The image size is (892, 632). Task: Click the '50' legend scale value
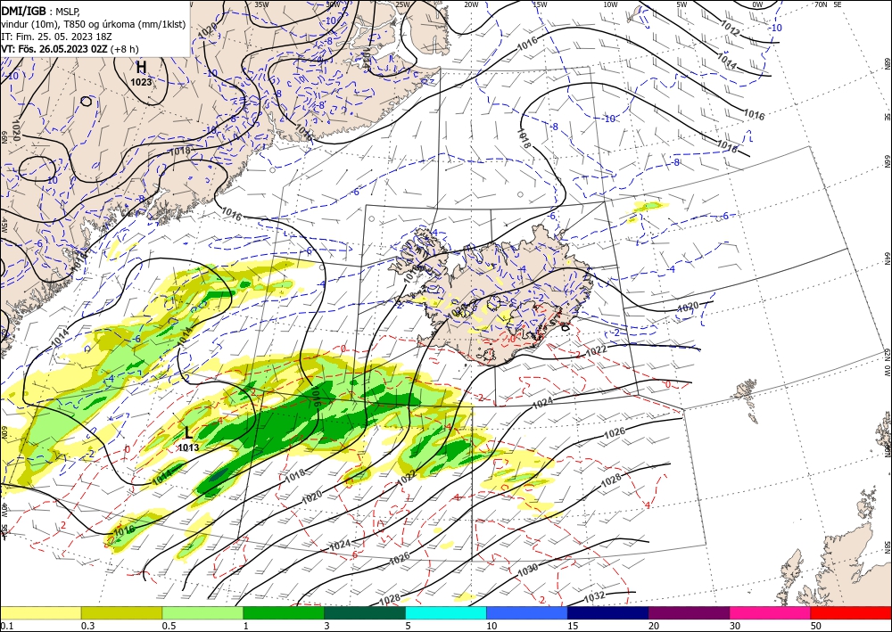(x=816, y=626)
